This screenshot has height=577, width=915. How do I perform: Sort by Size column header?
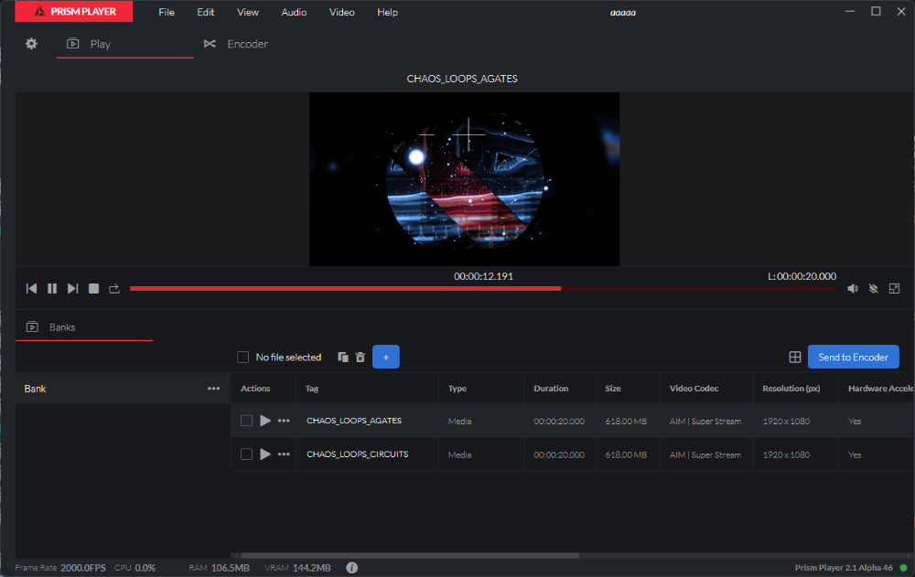[x=613, y=389]
